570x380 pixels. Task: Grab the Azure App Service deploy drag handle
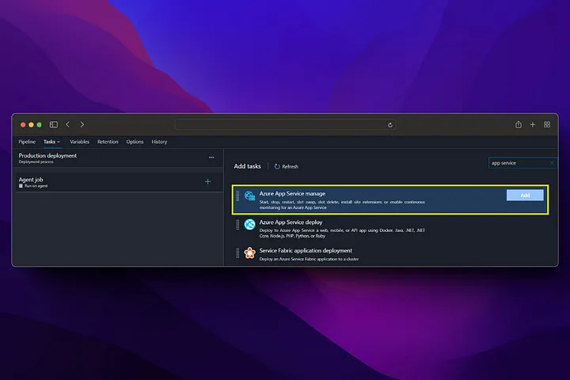pos(237,224)
